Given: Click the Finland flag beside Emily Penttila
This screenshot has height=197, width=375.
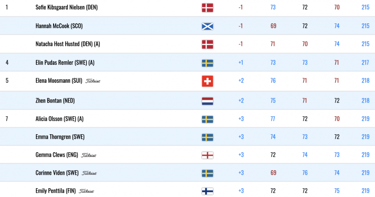Looking at the screenshot, I should tap(207, 191).
